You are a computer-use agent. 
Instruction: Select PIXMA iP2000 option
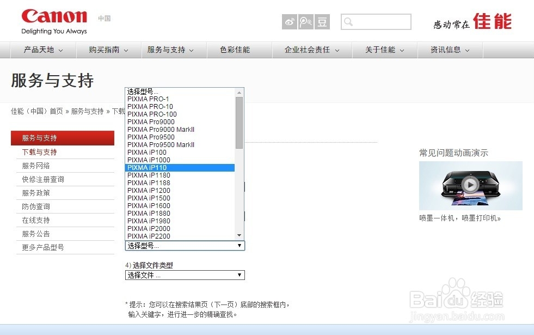click(180, 229)
